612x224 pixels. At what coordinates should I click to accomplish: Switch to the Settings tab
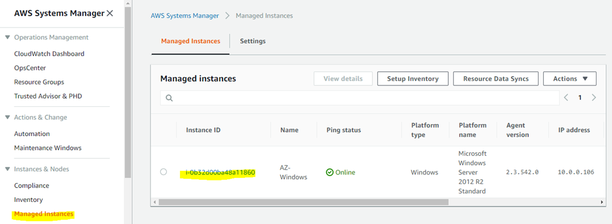click(253, 41)
